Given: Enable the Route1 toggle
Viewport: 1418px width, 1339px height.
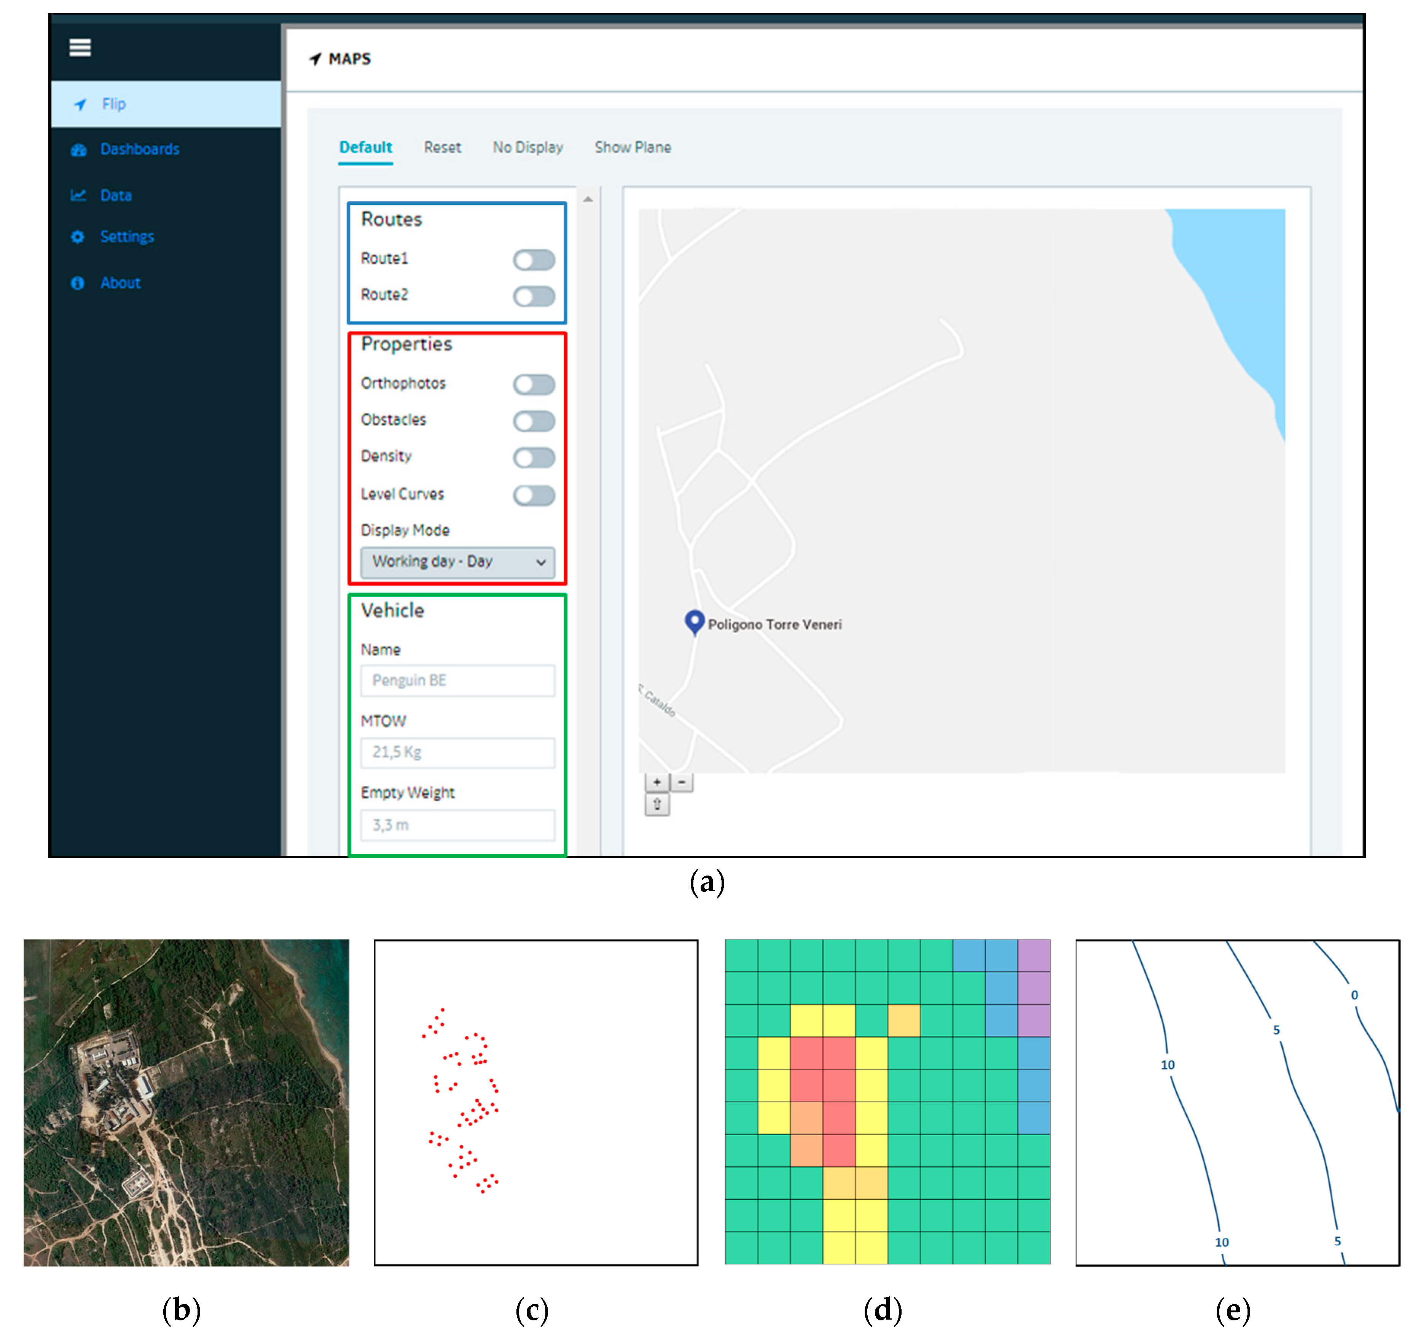Looking at the screenshot, I should pos(533,260).
